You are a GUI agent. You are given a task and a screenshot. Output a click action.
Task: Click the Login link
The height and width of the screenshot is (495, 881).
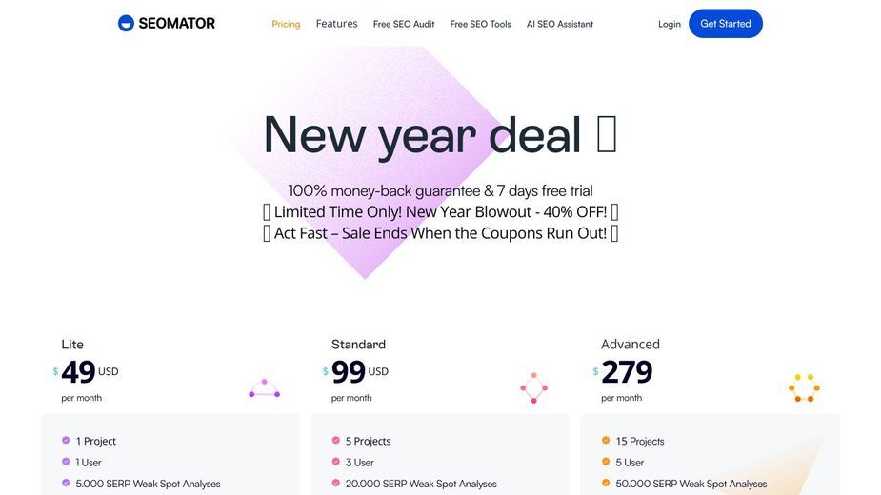pos(670,24)
